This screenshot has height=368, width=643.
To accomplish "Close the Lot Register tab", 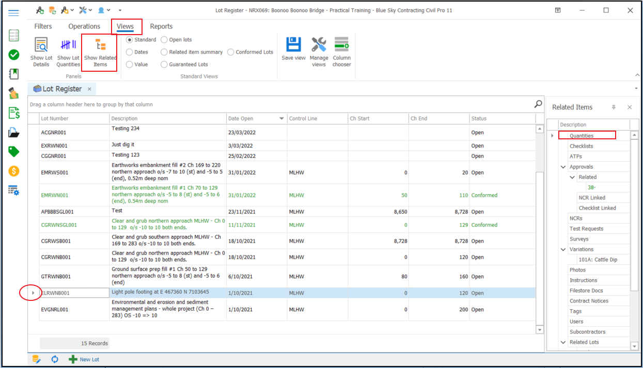I will 89,89.
